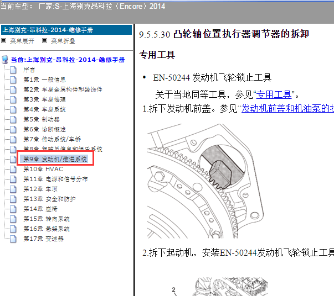Screen dimensions: 334x296
Task: Click the flywheel locking tool illustration
Action: [x=205, y=181]
